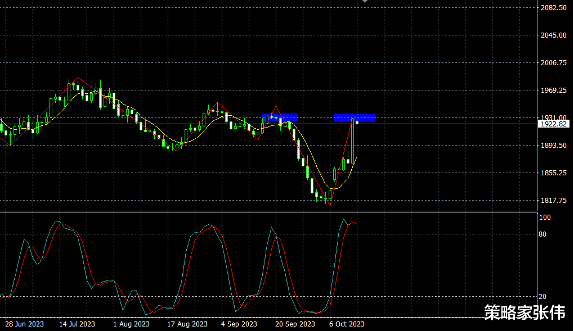Click the 1817.75 price axis label
574x331 pixels.
554,201
